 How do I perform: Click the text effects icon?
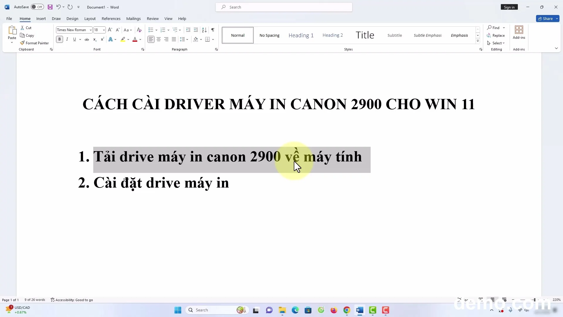[x=111, y=39]
